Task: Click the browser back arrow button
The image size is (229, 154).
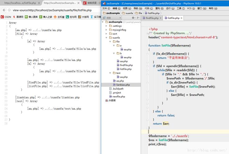Action: tap(4, 10)
